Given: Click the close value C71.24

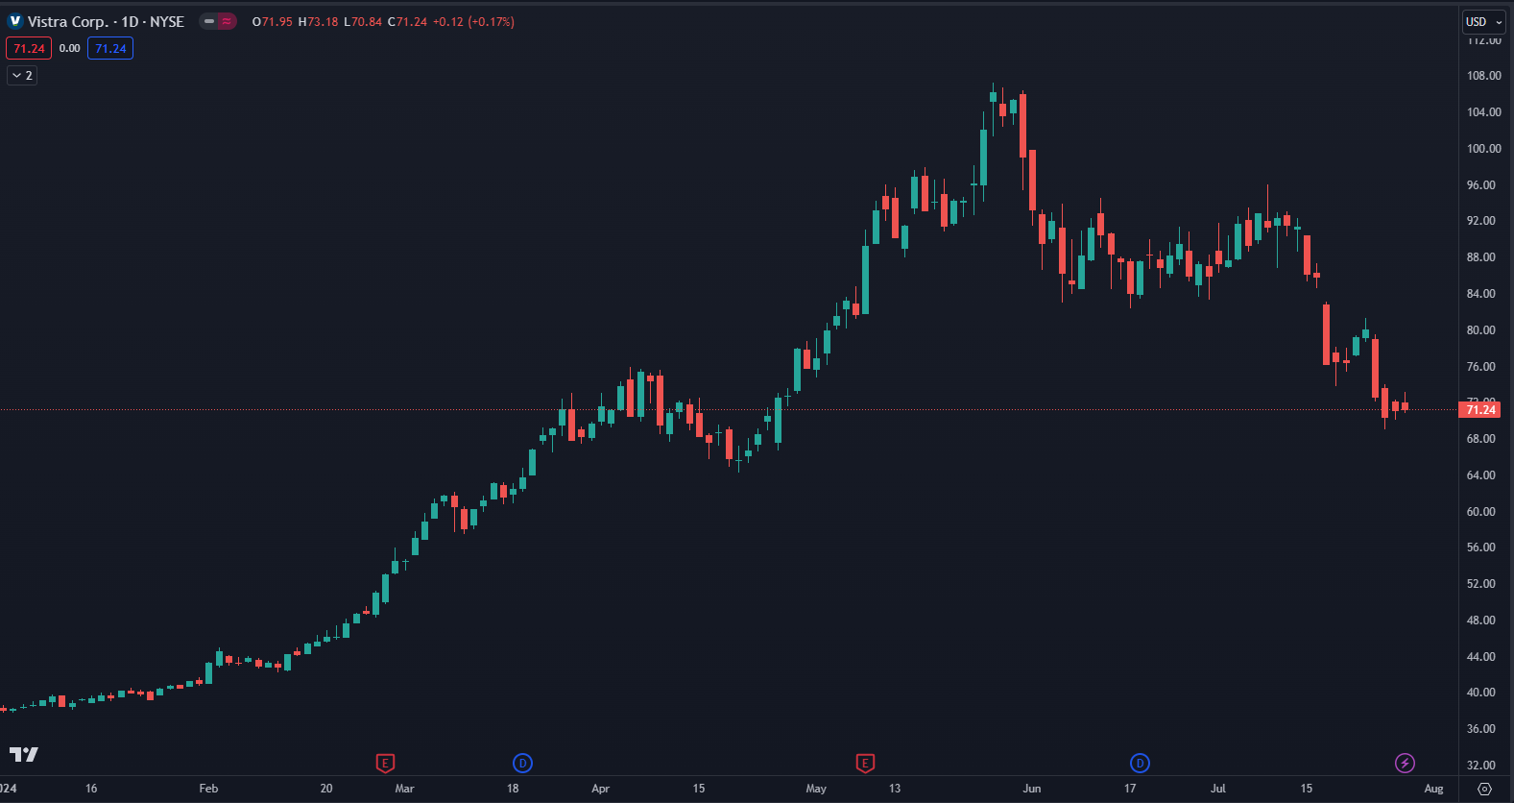Looking at the screenshot, I should [x=407, y=21].
